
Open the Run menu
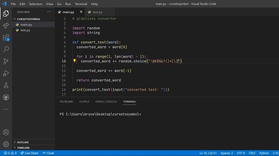click(68, 4)
